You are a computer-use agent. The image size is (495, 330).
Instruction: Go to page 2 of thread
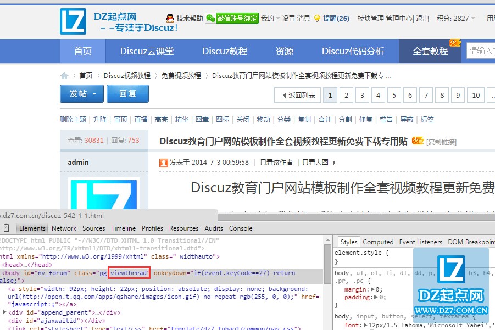tap(346, 96)
